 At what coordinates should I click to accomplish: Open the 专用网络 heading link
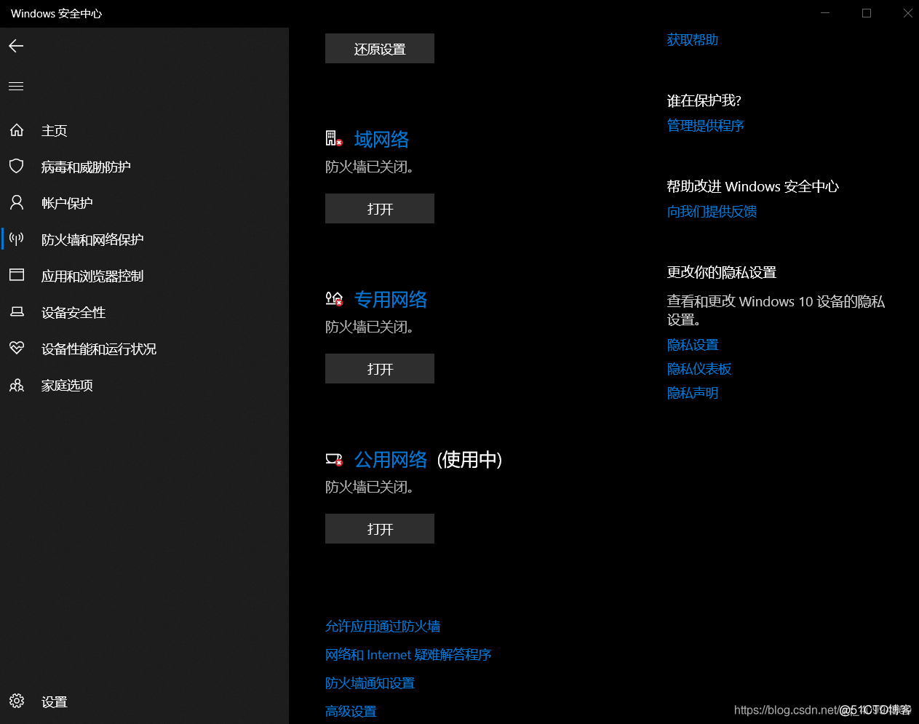point(391,299)
